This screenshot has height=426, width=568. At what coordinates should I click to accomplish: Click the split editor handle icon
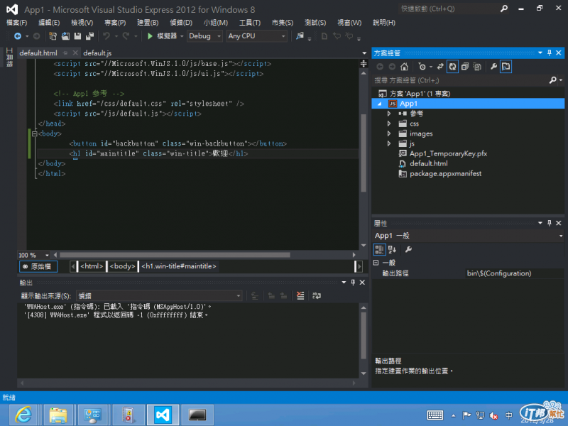click(x=364, y=64)
